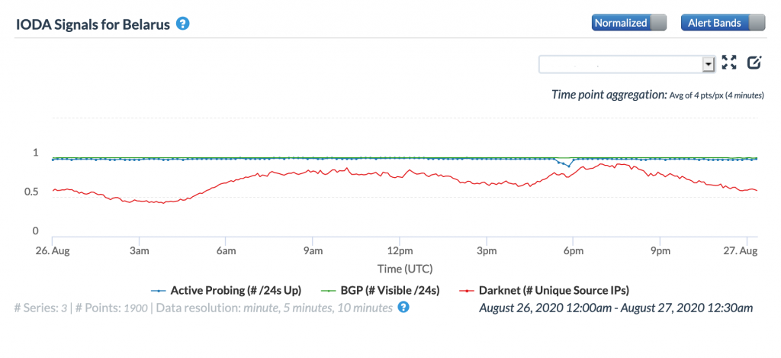Click the date range text below the chart
Image resolution: width=781 pixels, height=358 pixels.
615,308
